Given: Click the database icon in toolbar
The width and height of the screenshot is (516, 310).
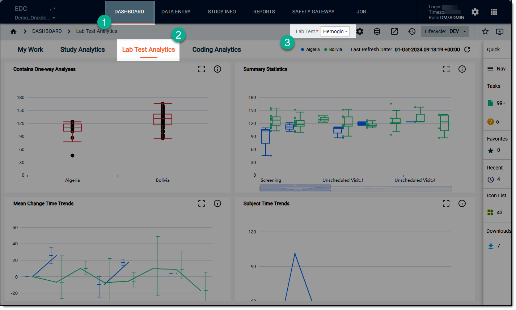Looking at the screenshot, I should pos(377,31).
